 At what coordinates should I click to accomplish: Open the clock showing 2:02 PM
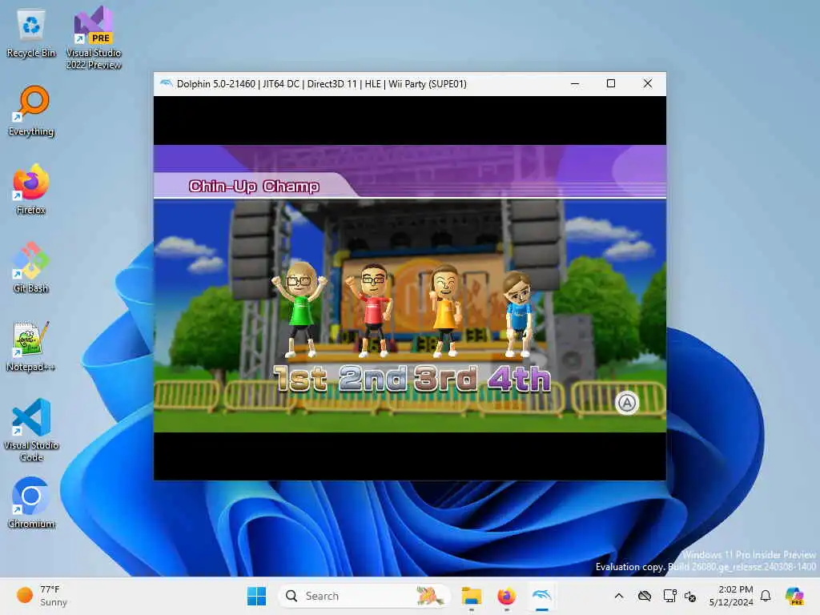(x=731, y=596)
